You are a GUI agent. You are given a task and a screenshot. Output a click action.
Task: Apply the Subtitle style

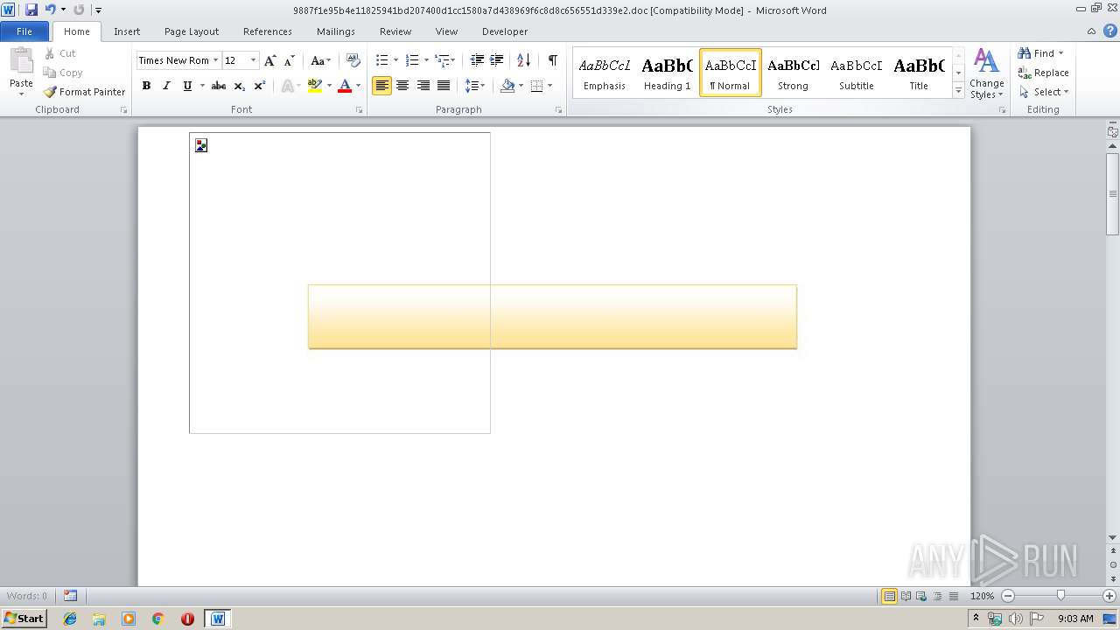[x=856, y=73]
